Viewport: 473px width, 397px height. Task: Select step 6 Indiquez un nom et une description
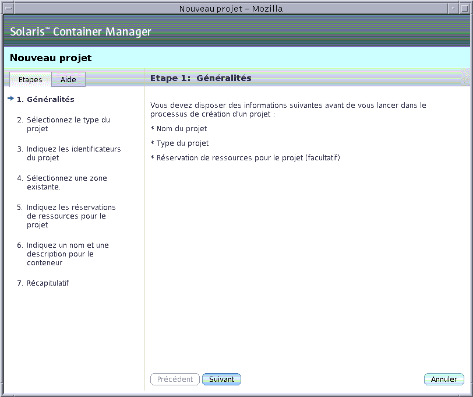(63, 254)
